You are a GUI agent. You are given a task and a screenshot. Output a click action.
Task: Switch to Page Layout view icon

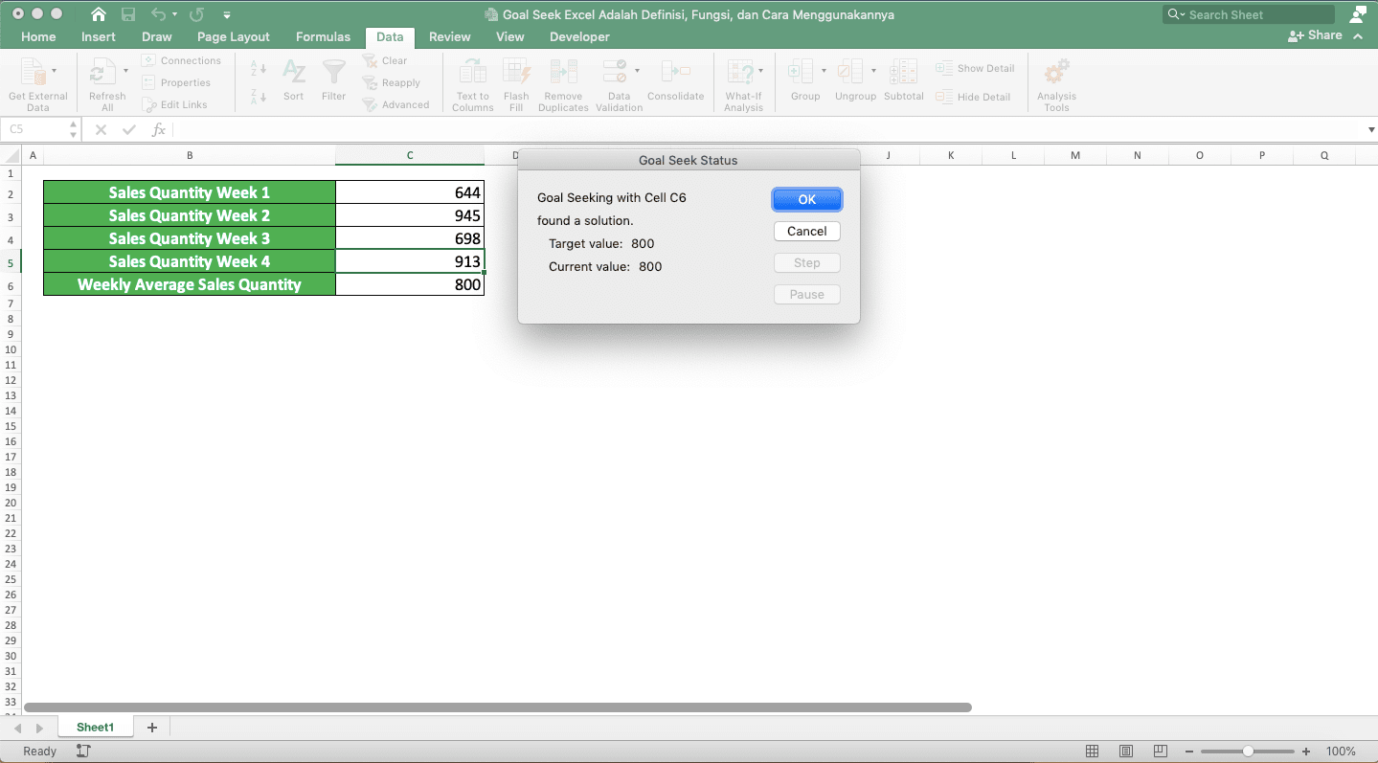click(x=1126, y=752)
